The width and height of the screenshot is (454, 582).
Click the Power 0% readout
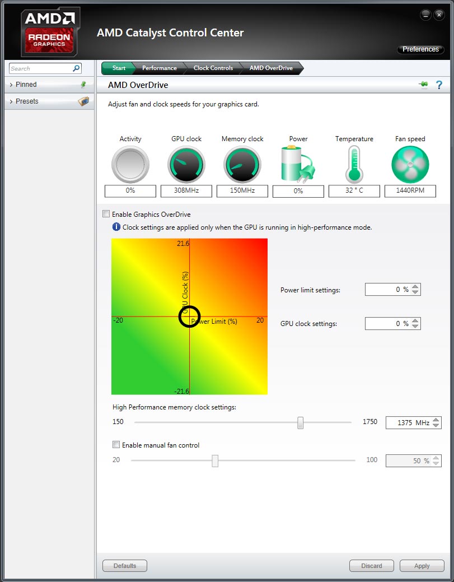298,191
